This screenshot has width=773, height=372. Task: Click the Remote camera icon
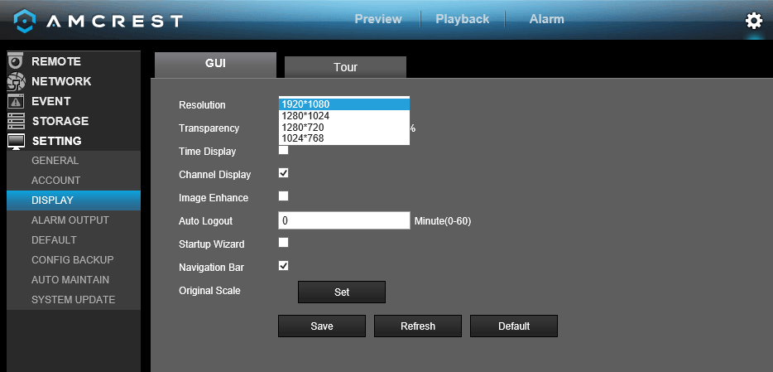click(16, 61)
